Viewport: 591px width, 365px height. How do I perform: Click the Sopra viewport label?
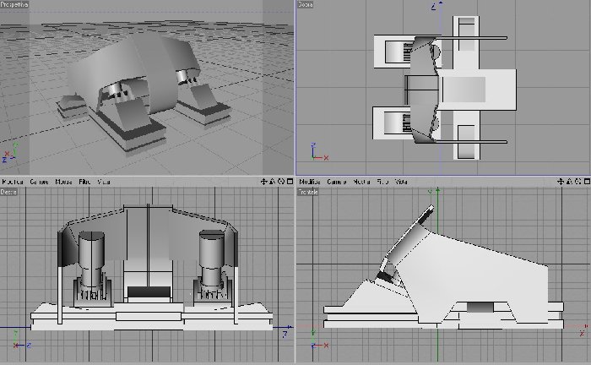click(305, 4)
